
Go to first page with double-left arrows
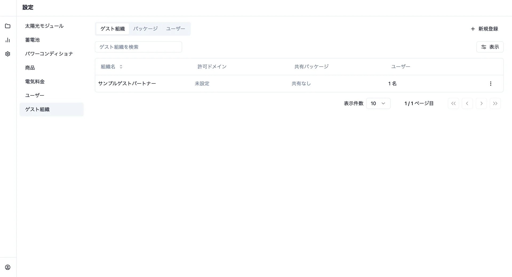(453, 103)
